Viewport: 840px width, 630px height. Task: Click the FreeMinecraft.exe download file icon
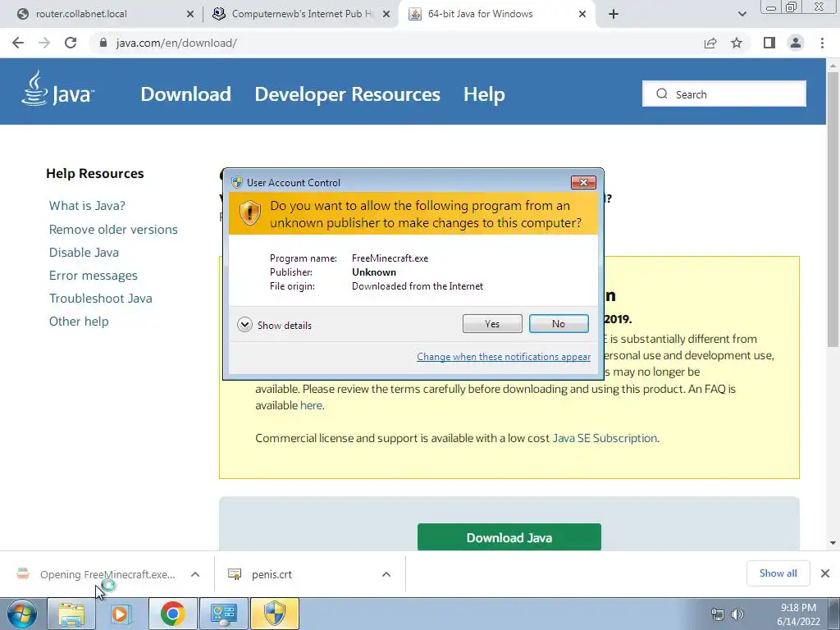point(23,573)
